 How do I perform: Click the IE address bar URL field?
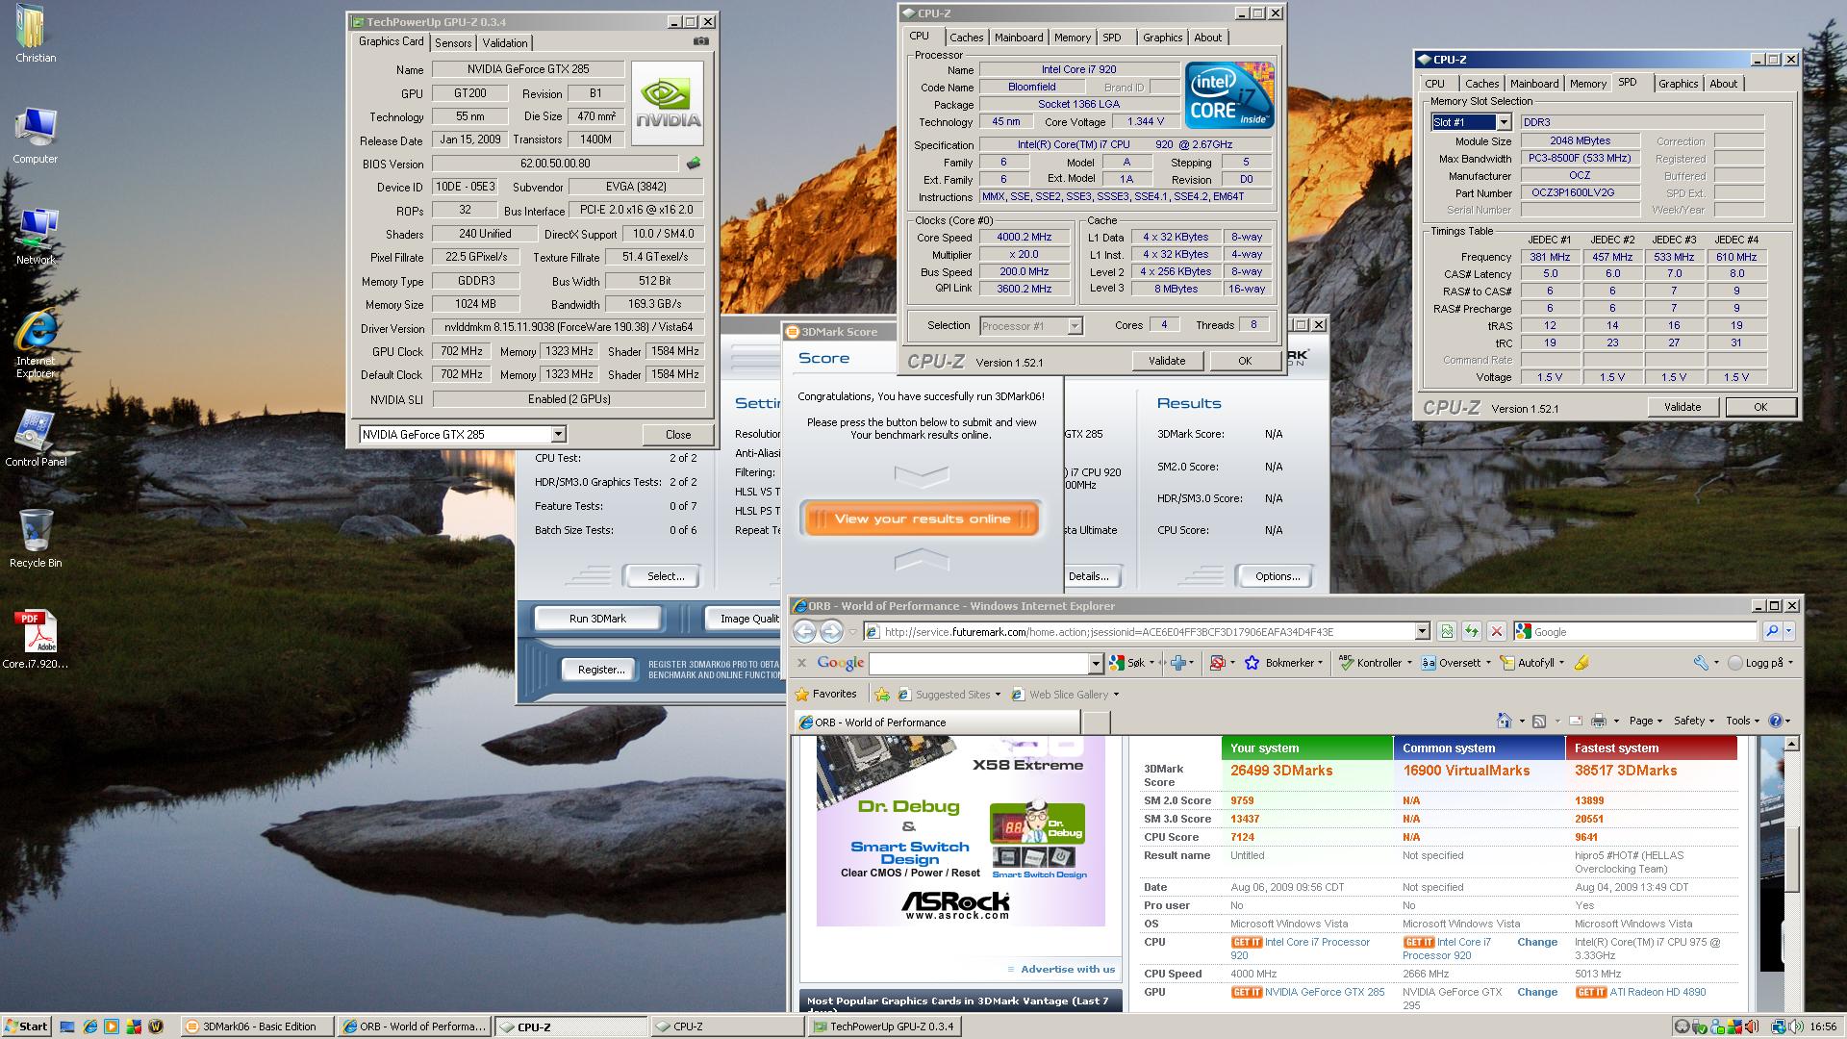tap(1148, 631)
